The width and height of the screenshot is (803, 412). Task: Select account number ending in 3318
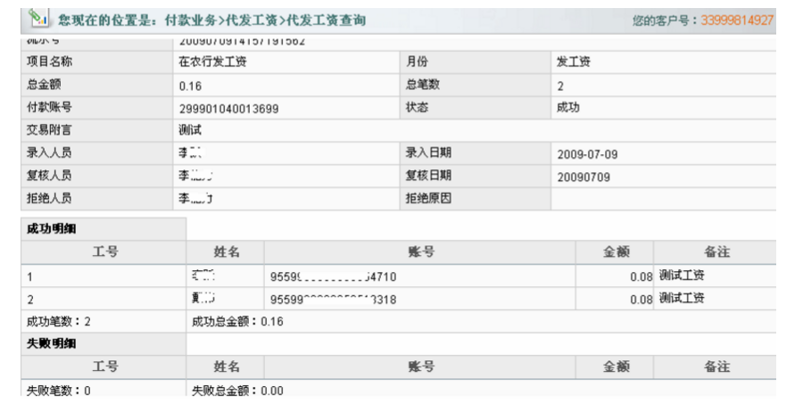[x=332, y=300]
